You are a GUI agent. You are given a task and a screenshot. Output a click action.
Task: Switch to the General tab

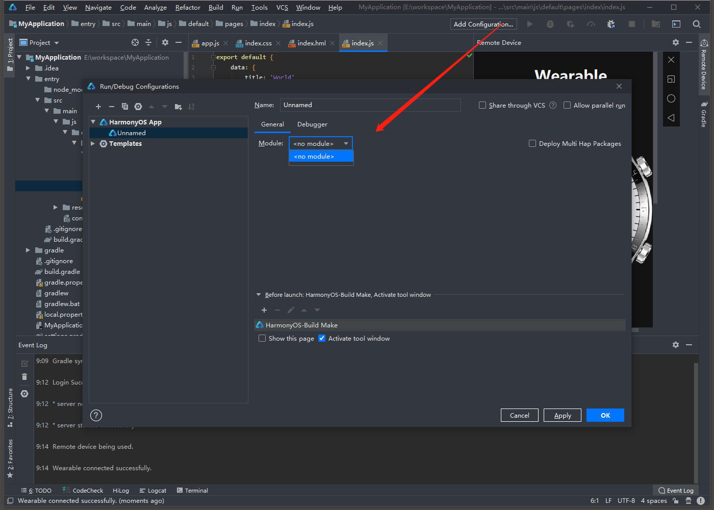[272, 124]
